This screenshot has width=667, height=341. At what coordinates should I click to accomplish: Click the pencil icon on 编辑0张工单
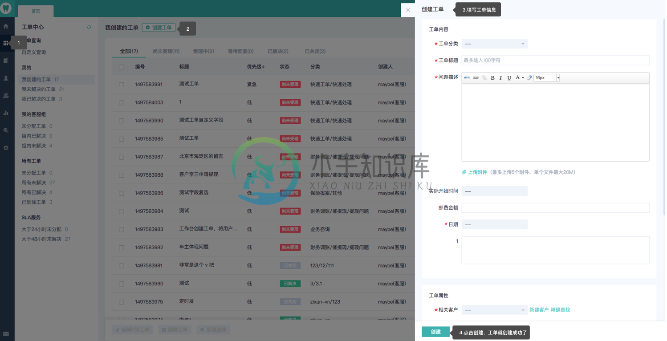tap(118, 330)
